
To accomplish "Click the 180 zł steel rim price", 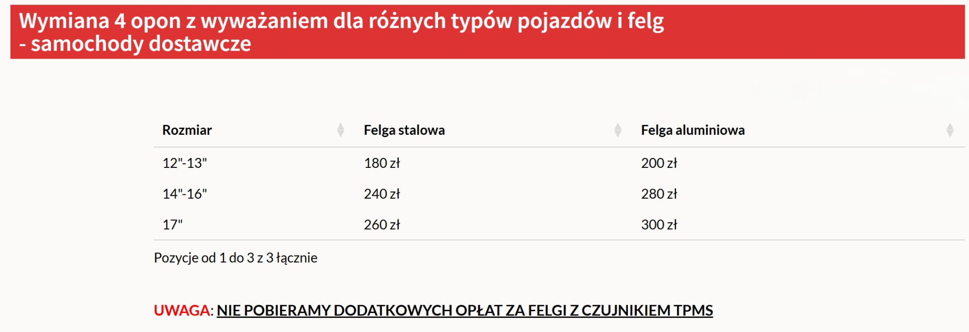I will pyautogui.click(x=382, y=163).
